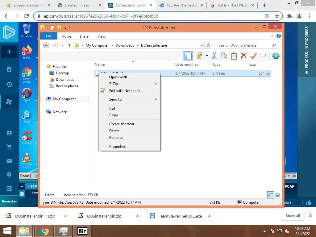Viewport: 316px width, 237px height.
Task: Click the New folder toolbar icon
Action: [x=199, y=56]
